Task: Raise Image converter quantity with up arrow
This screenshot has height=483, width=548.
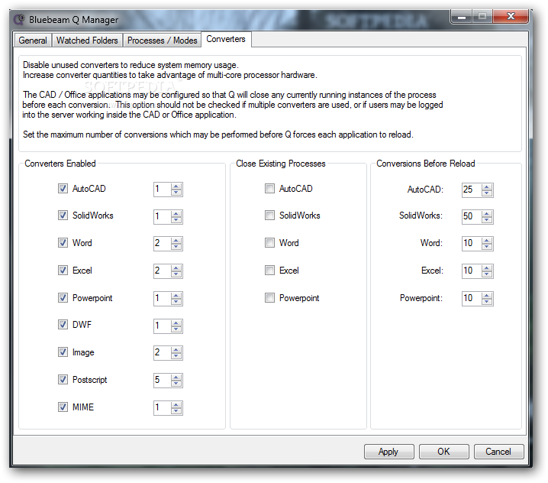Action: tap(176, 350)
